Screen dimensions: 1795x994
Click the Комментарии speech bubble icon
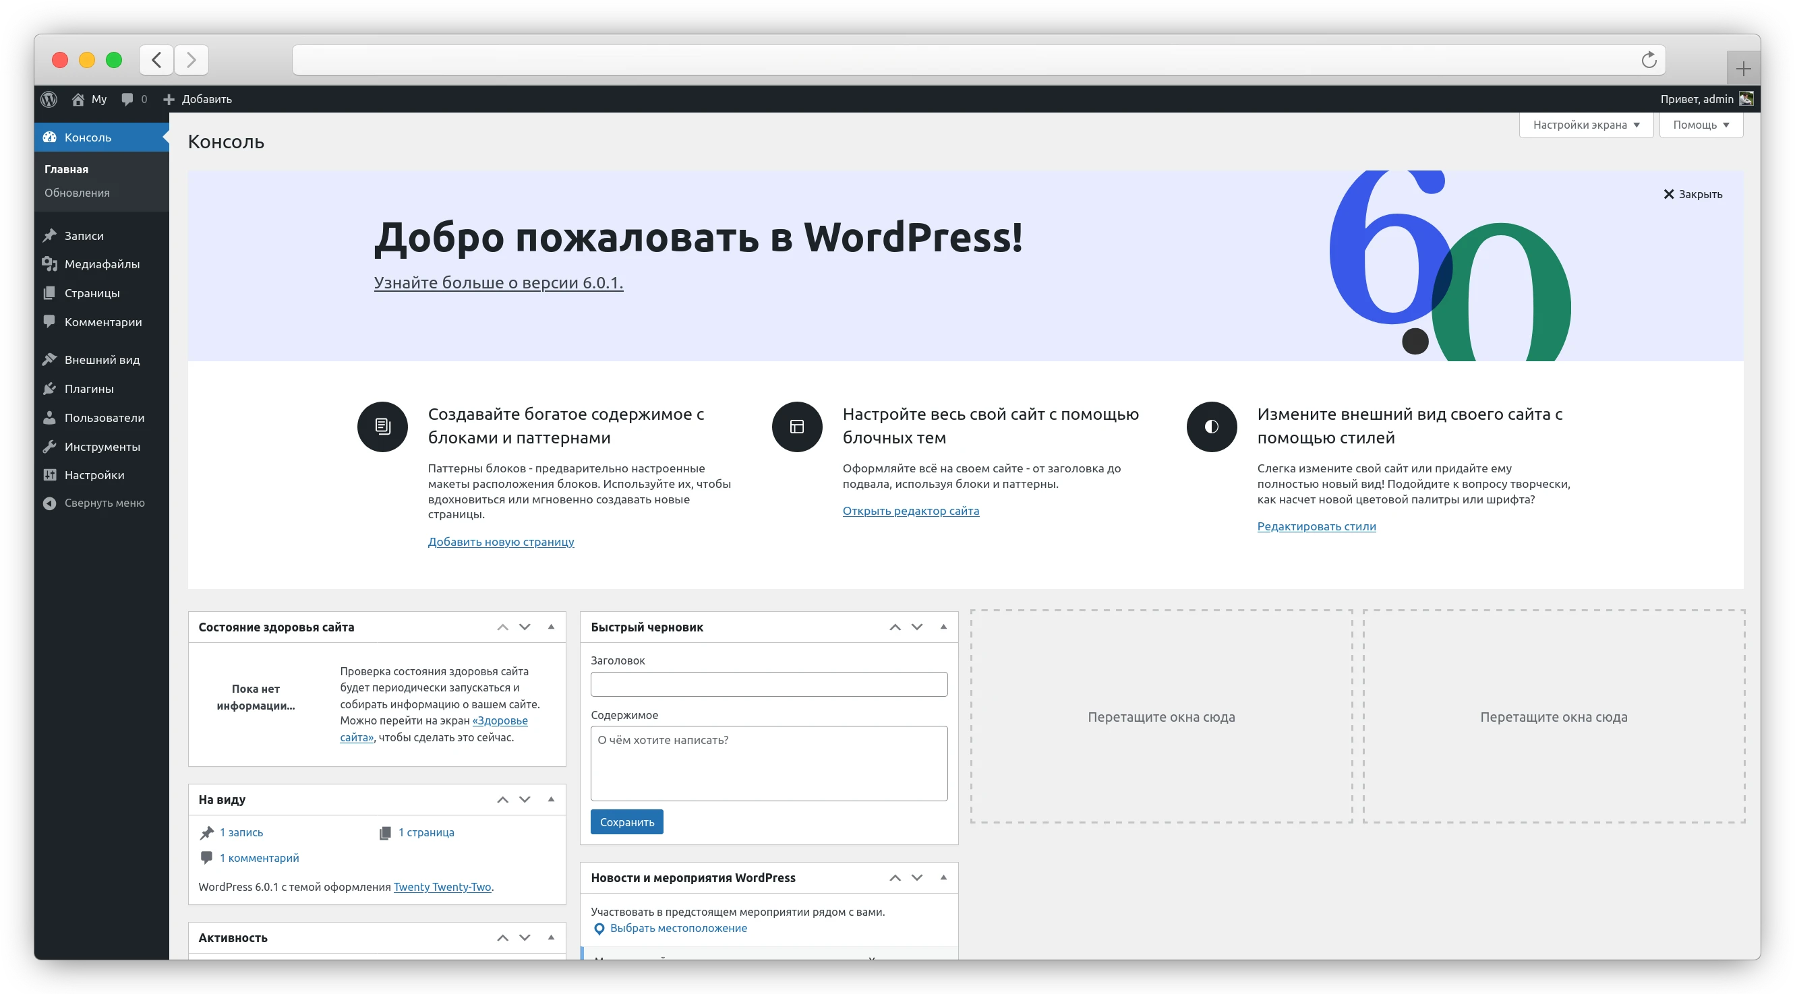tap(49, 321)
